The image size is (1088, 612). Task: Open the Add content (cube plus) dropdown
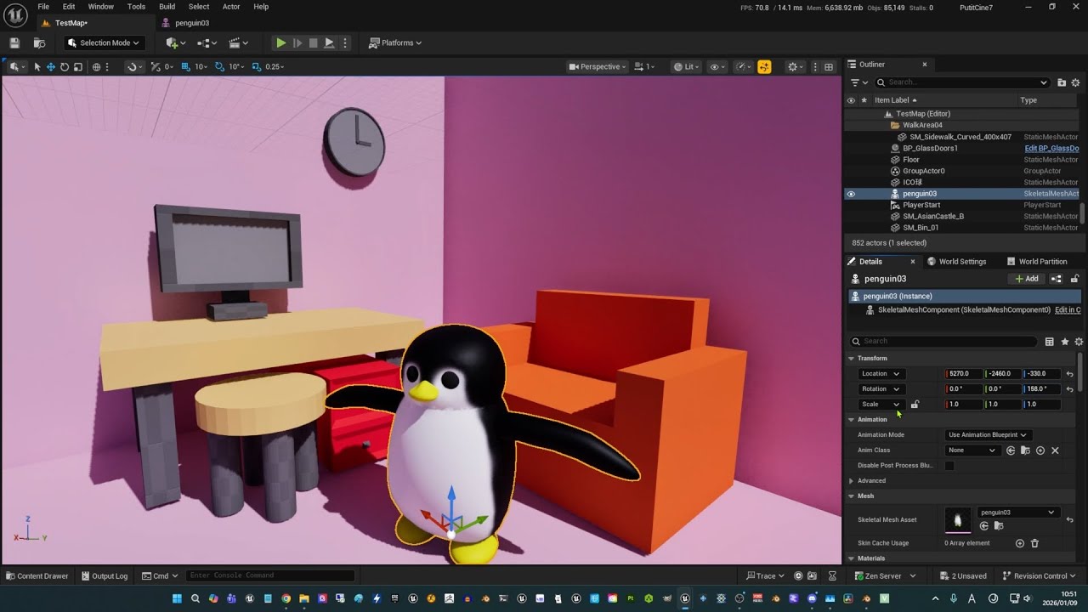tap(177, 42)
